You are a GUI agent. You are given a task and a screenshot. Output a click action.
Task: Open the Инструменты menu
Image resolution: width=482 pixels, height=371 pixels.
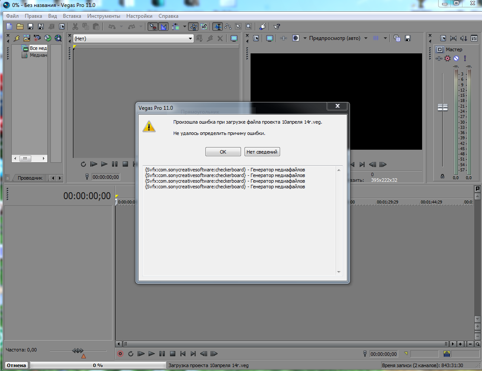(x=104, y=16)
